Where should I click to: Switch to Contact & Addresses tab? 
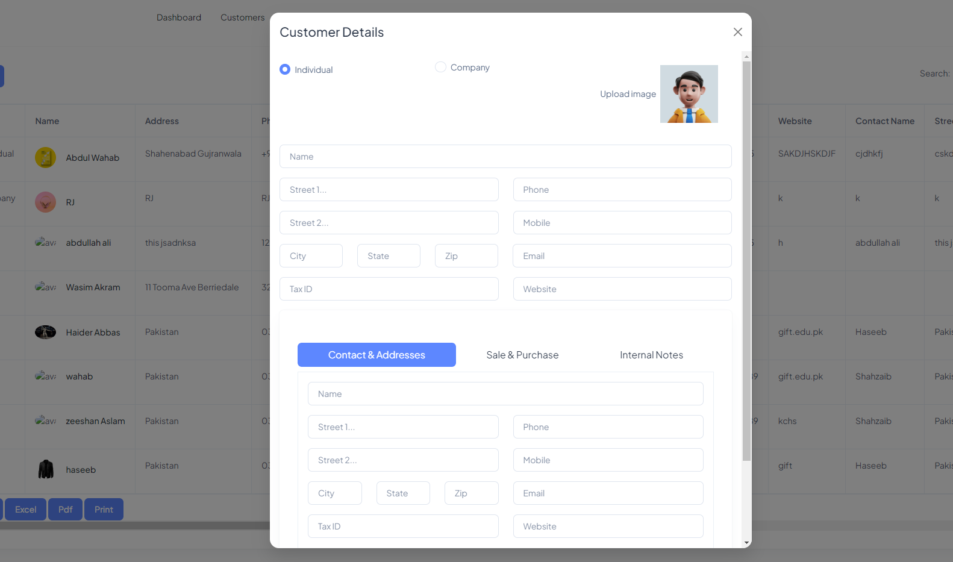(x=377, y=355)
